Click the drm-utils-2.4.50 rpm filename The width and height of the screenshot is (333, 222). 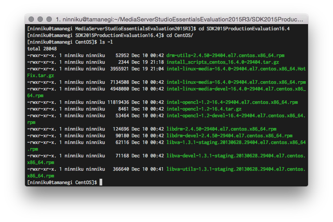pos(225,56)
